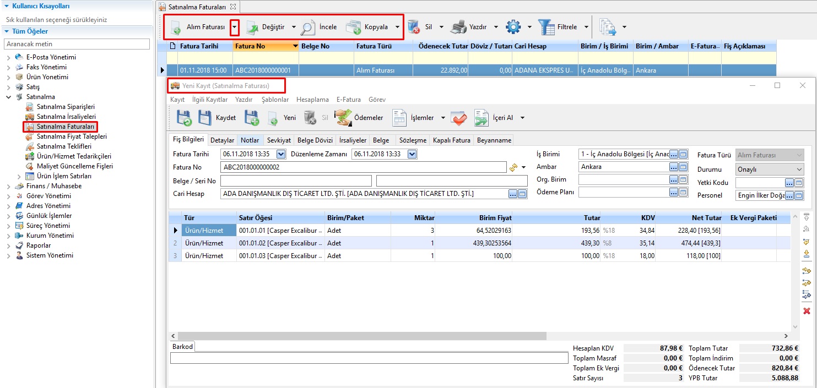This screenshot has height=388, width=817.
Task: Open the Alım Faturası dropdown arrow
Action: click(x=235, y=27)
